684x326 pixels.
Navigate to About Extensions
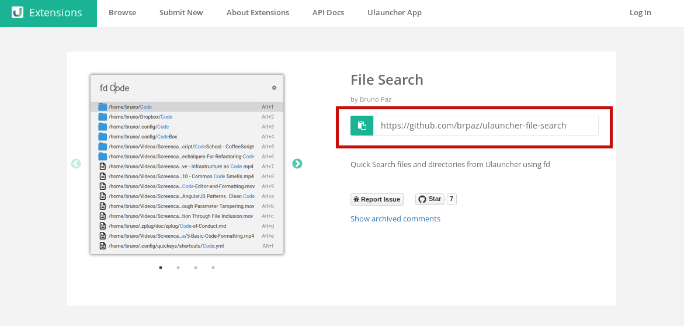(x=258, y=13)
